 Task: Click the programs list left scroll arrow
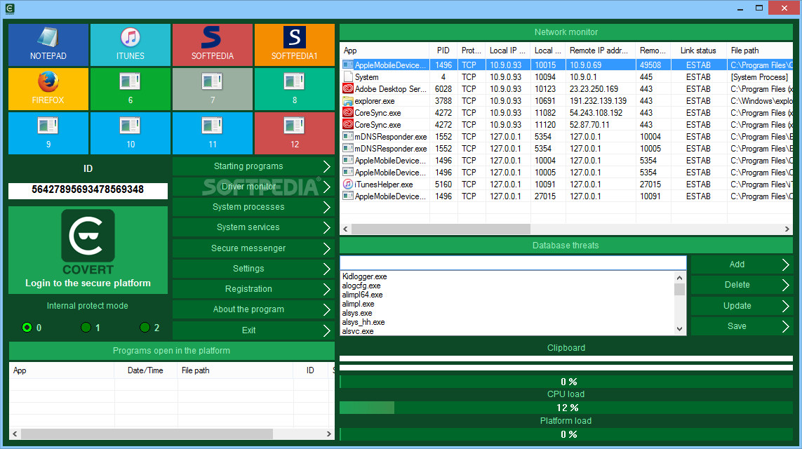(15, 434)
